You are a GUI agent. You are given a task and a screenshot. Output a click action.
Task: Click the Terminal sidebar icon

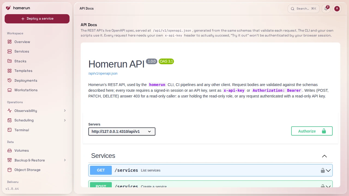coord(10,130)
